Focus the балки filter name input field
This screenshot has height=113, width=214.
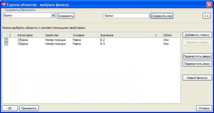click(126, 16)
